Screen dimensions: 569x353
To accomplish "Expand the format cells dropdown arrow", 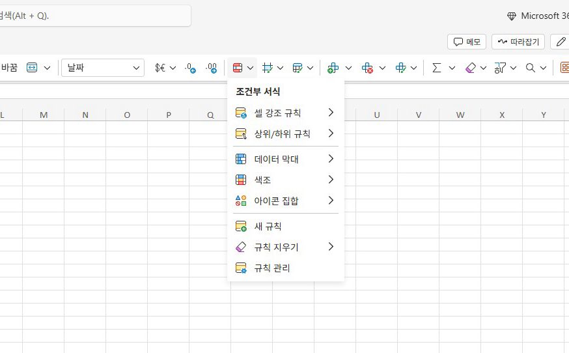I will [413, 68].
